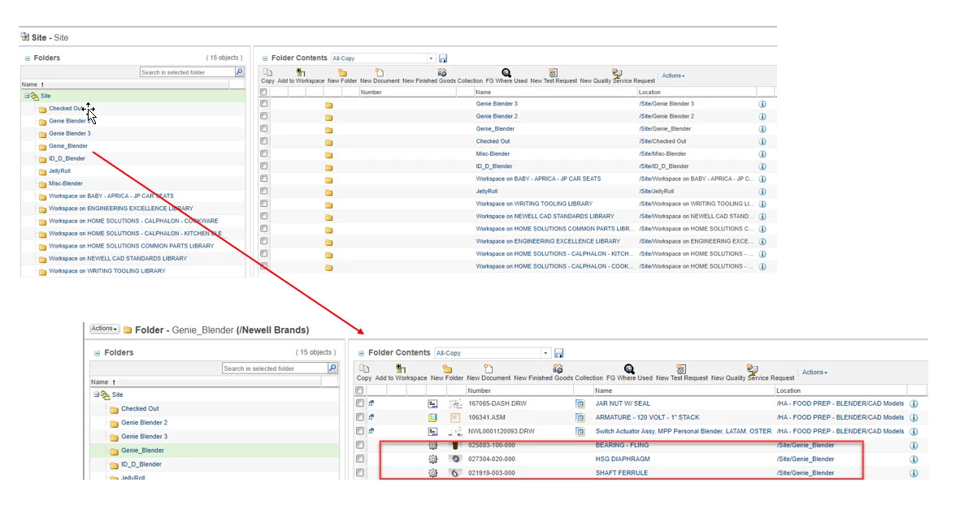Open the Actions menu in the upper Folder Contents toolbar

click(x=673, y=75)
